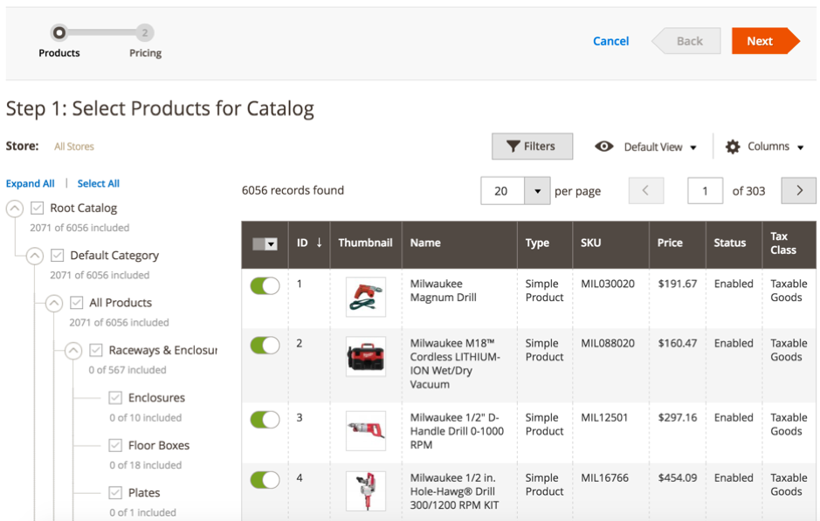820x521 pixels.
Task: Click the ID column sort arrow
Action: pyautogui.click(x=319, y=243)
